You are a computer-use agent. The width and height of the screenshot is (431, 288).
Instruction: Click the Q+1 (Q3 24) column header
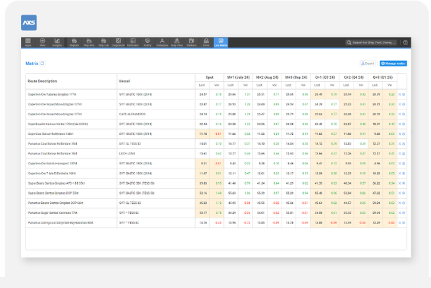[325, 77]
